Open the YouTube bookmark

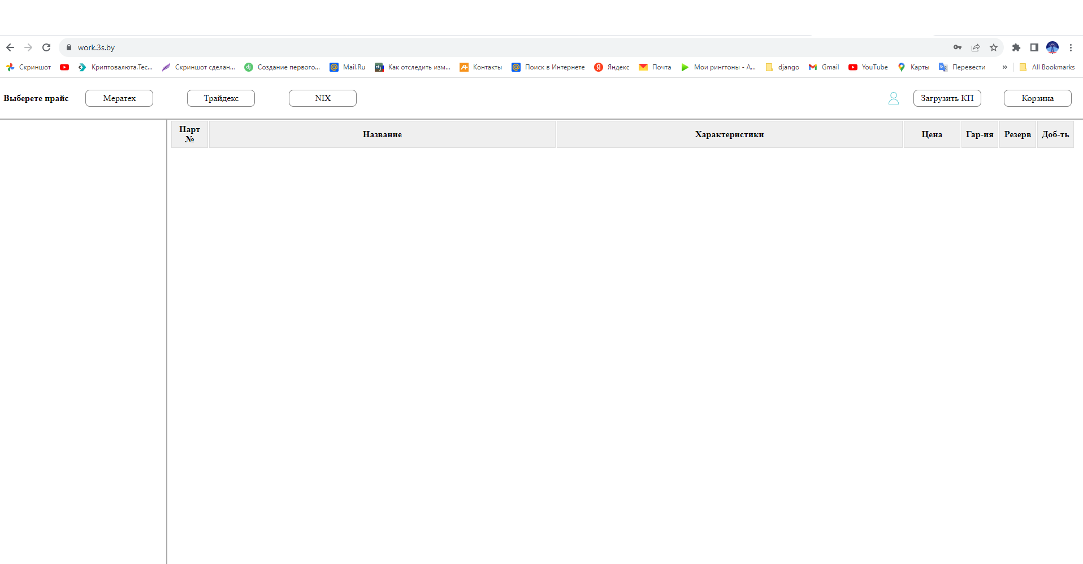868,67
